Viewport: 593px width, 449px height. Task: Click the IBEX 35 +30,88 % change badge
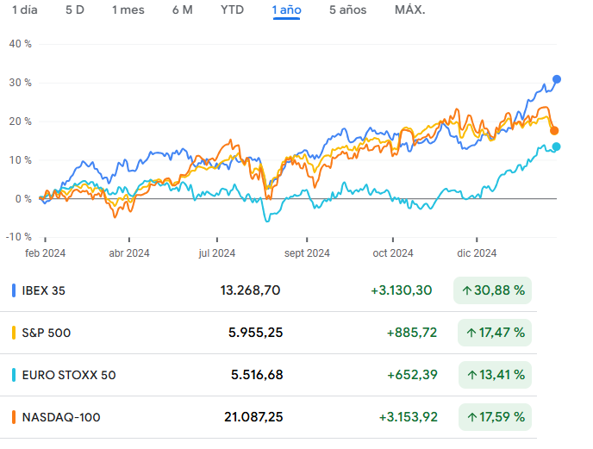point(493,290)
